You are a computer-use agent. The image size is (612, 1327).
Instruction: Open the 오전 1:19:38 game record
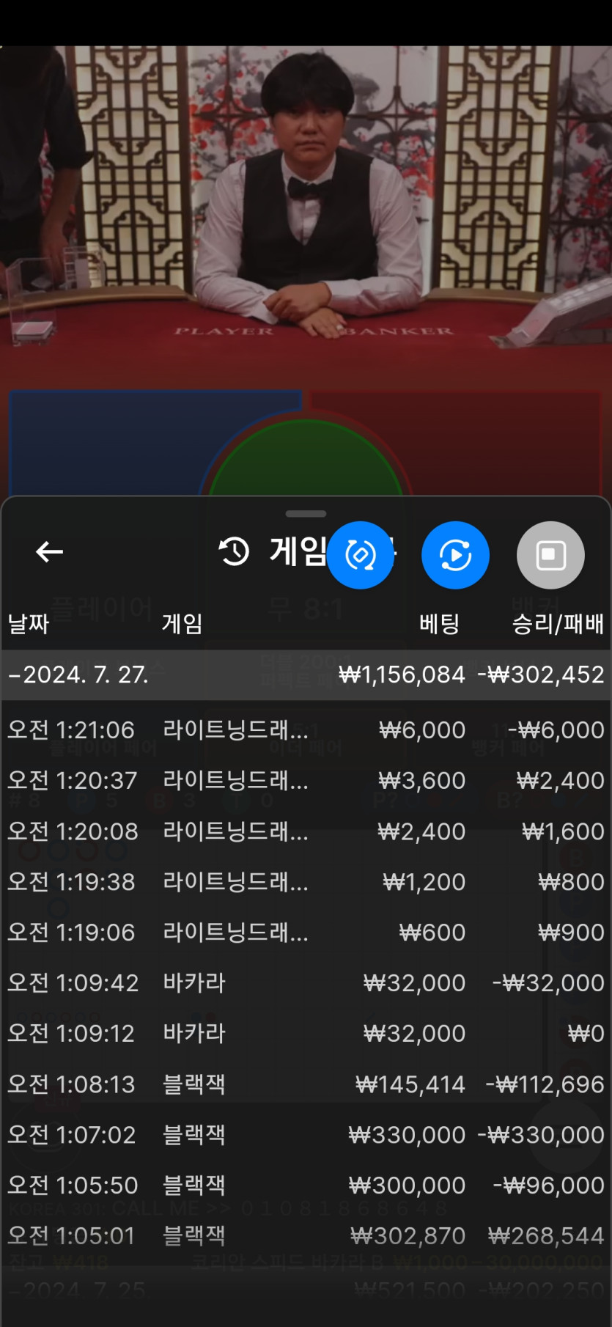click(x=306, y=882)
